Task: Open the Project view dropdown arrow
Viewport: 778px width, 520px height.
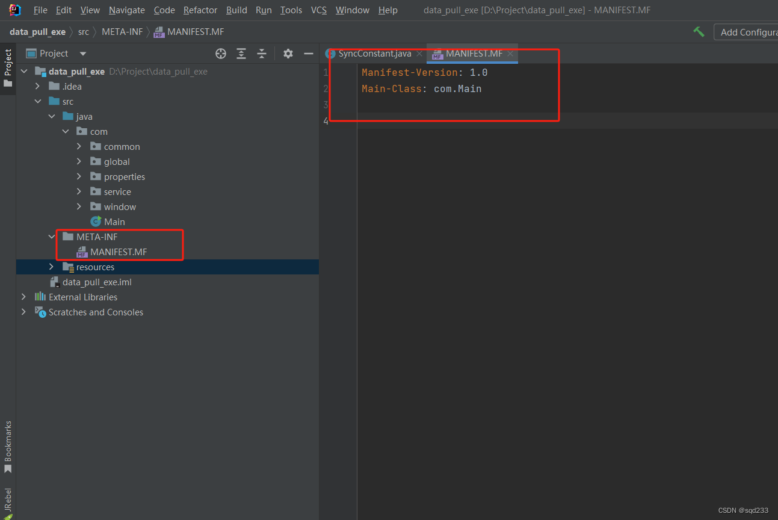Action: coord(83,54)
